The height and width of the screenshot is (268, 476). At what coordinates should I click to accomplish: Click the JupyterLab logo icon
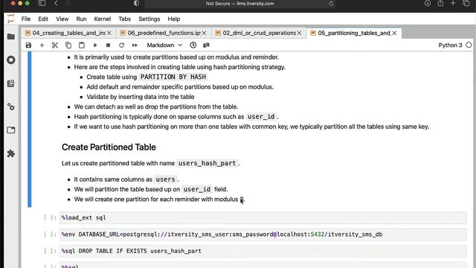click(x=11, y=19)
